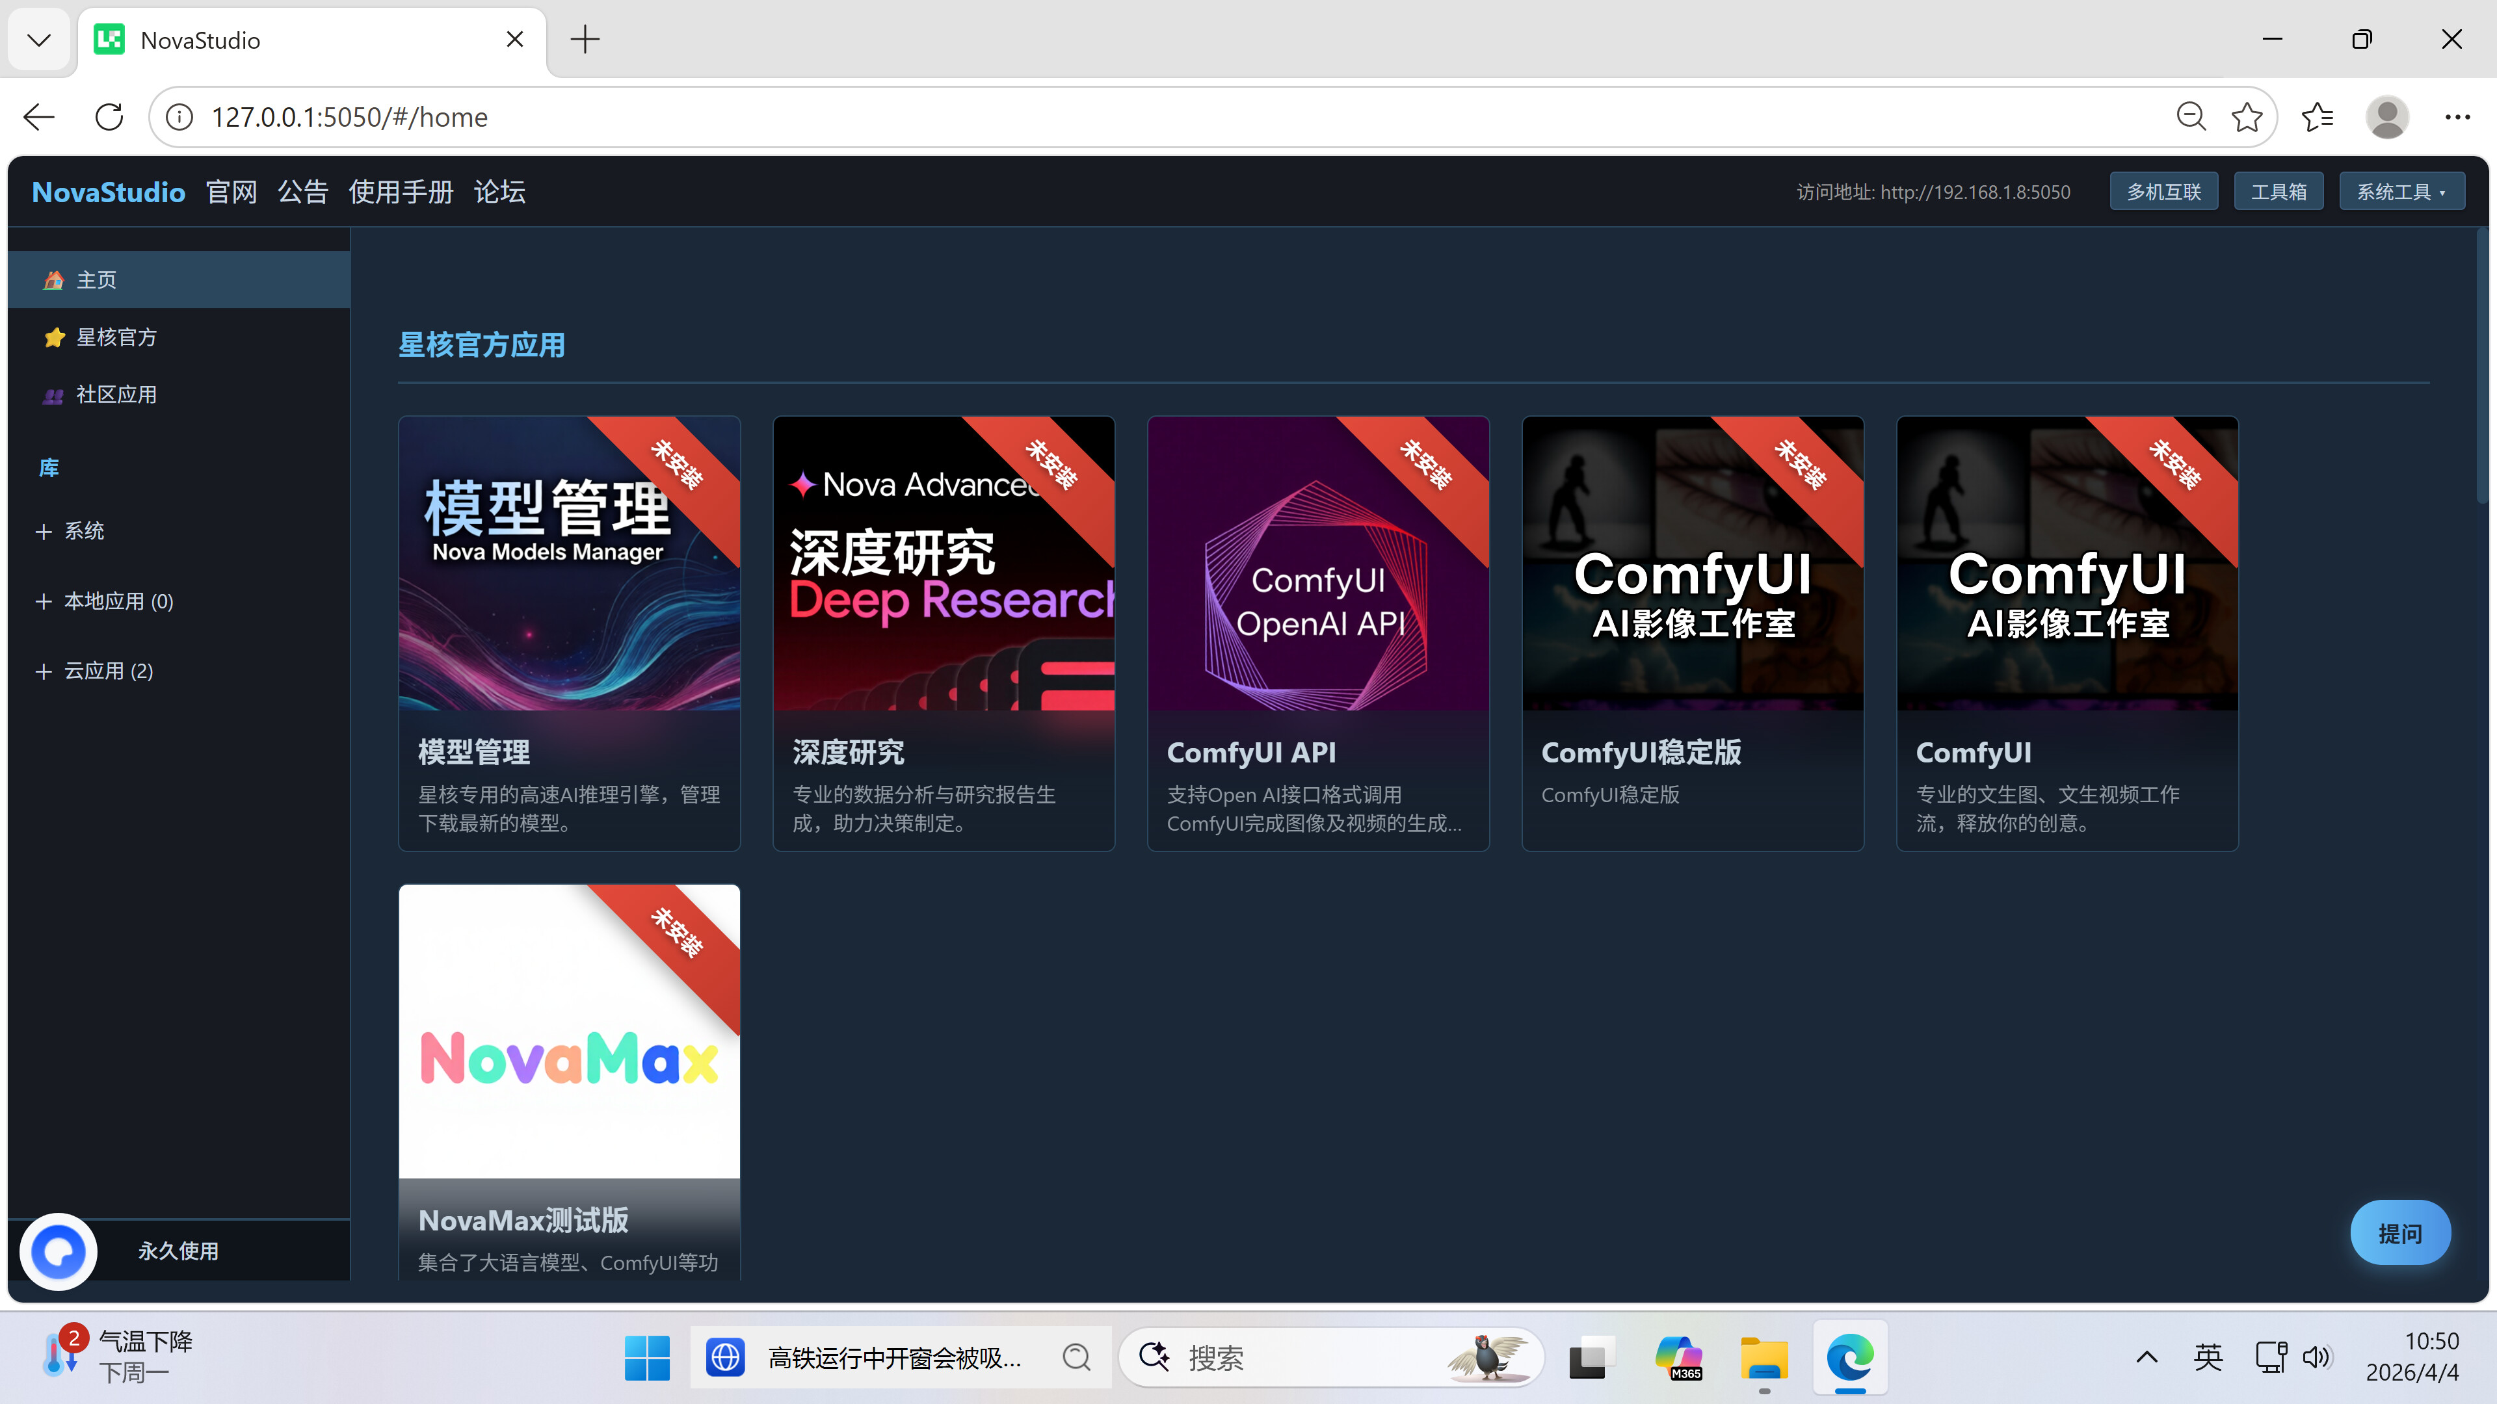The width and height of the screenshot is (2497, 1404).
Task: Click the star favorite icon in address bar
Action: [2246, 117]
